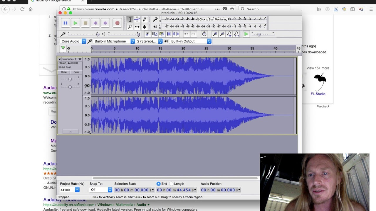Viewport: 376px width, 211px height.
Task: Click the selection End time field
Action: tap(176, 190)
